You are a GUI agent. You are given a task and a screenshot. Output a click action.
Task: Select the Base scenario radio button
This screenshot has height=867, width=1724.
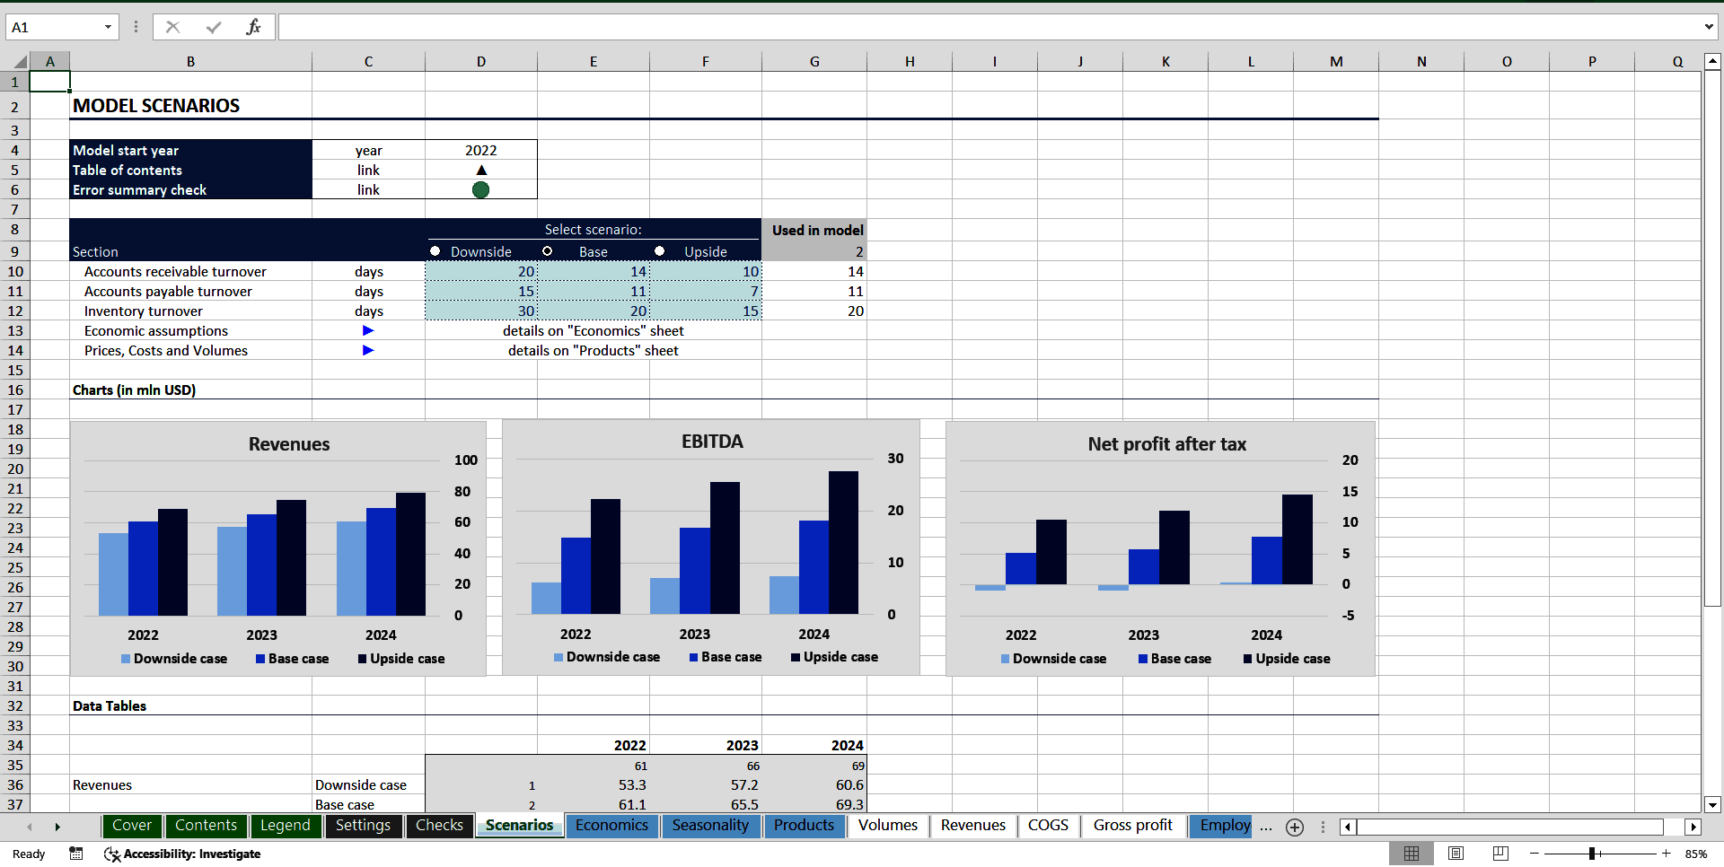[548, 251]
